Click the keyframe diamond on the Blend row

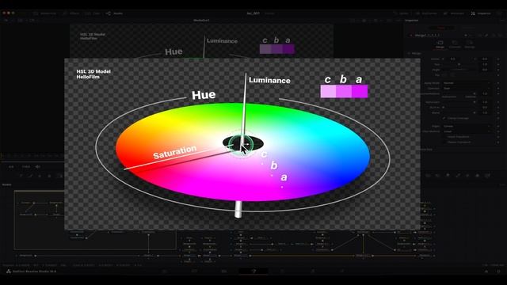tap(498, 112)
